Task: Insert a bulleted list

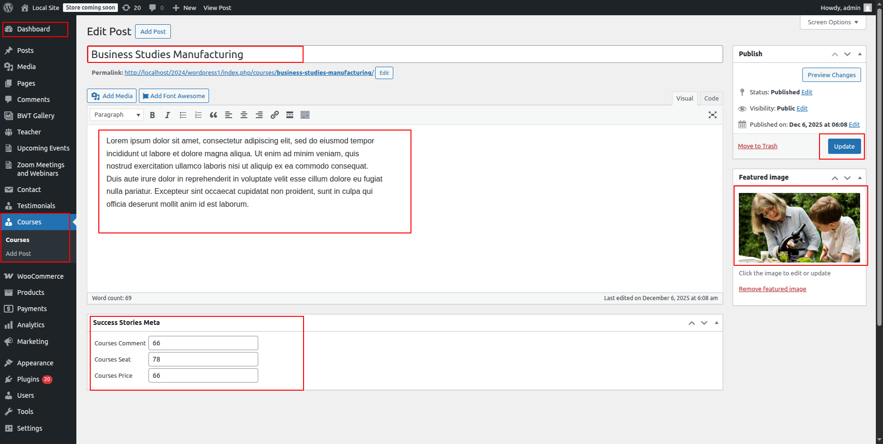Action: pyautogui.click(x=183, y=115)
